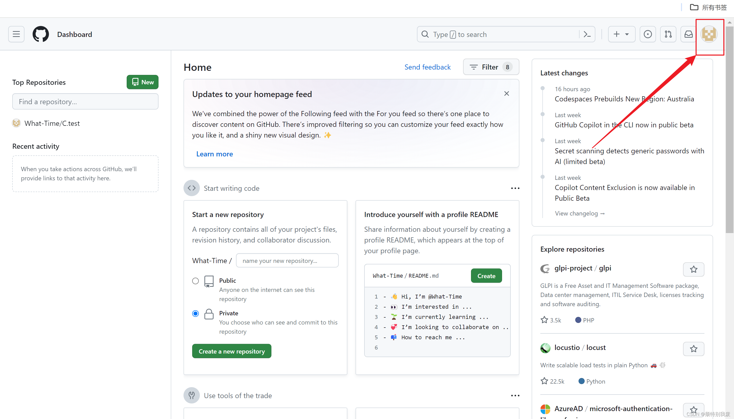
Task: Open the Issues icon in the header
Action: tap(648, 34)
